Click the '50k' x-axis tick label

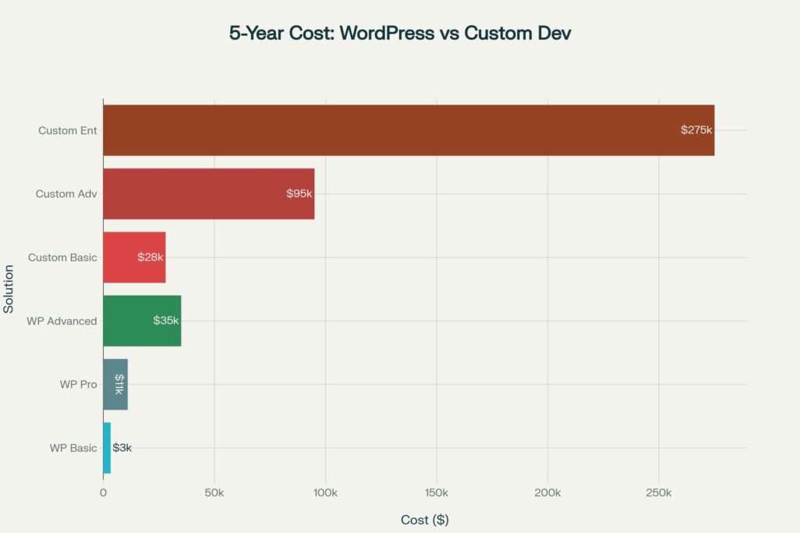[x=214, y=492]
